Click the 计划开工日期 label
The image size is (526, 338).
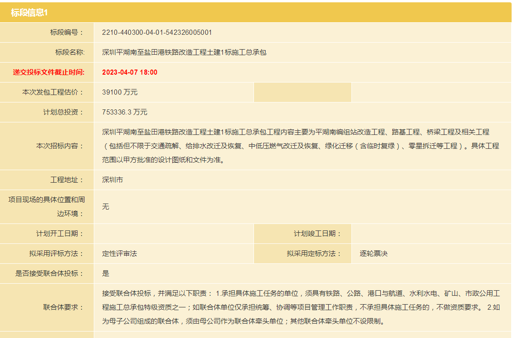point(60,234)
